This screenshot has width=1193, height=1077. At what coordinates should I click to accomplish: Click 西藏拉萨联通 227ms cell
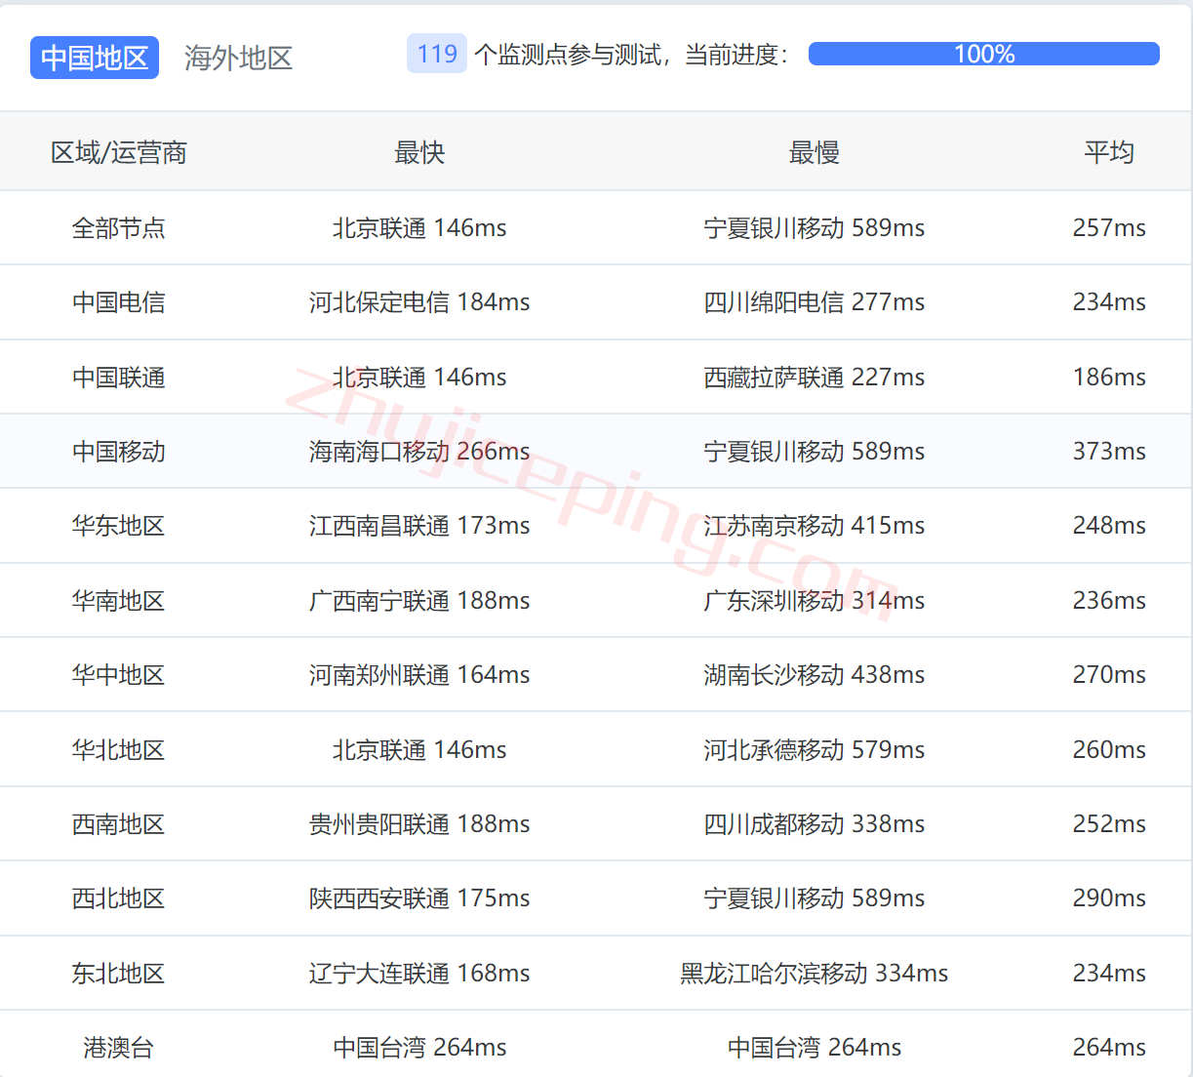[x=815, y=377]
